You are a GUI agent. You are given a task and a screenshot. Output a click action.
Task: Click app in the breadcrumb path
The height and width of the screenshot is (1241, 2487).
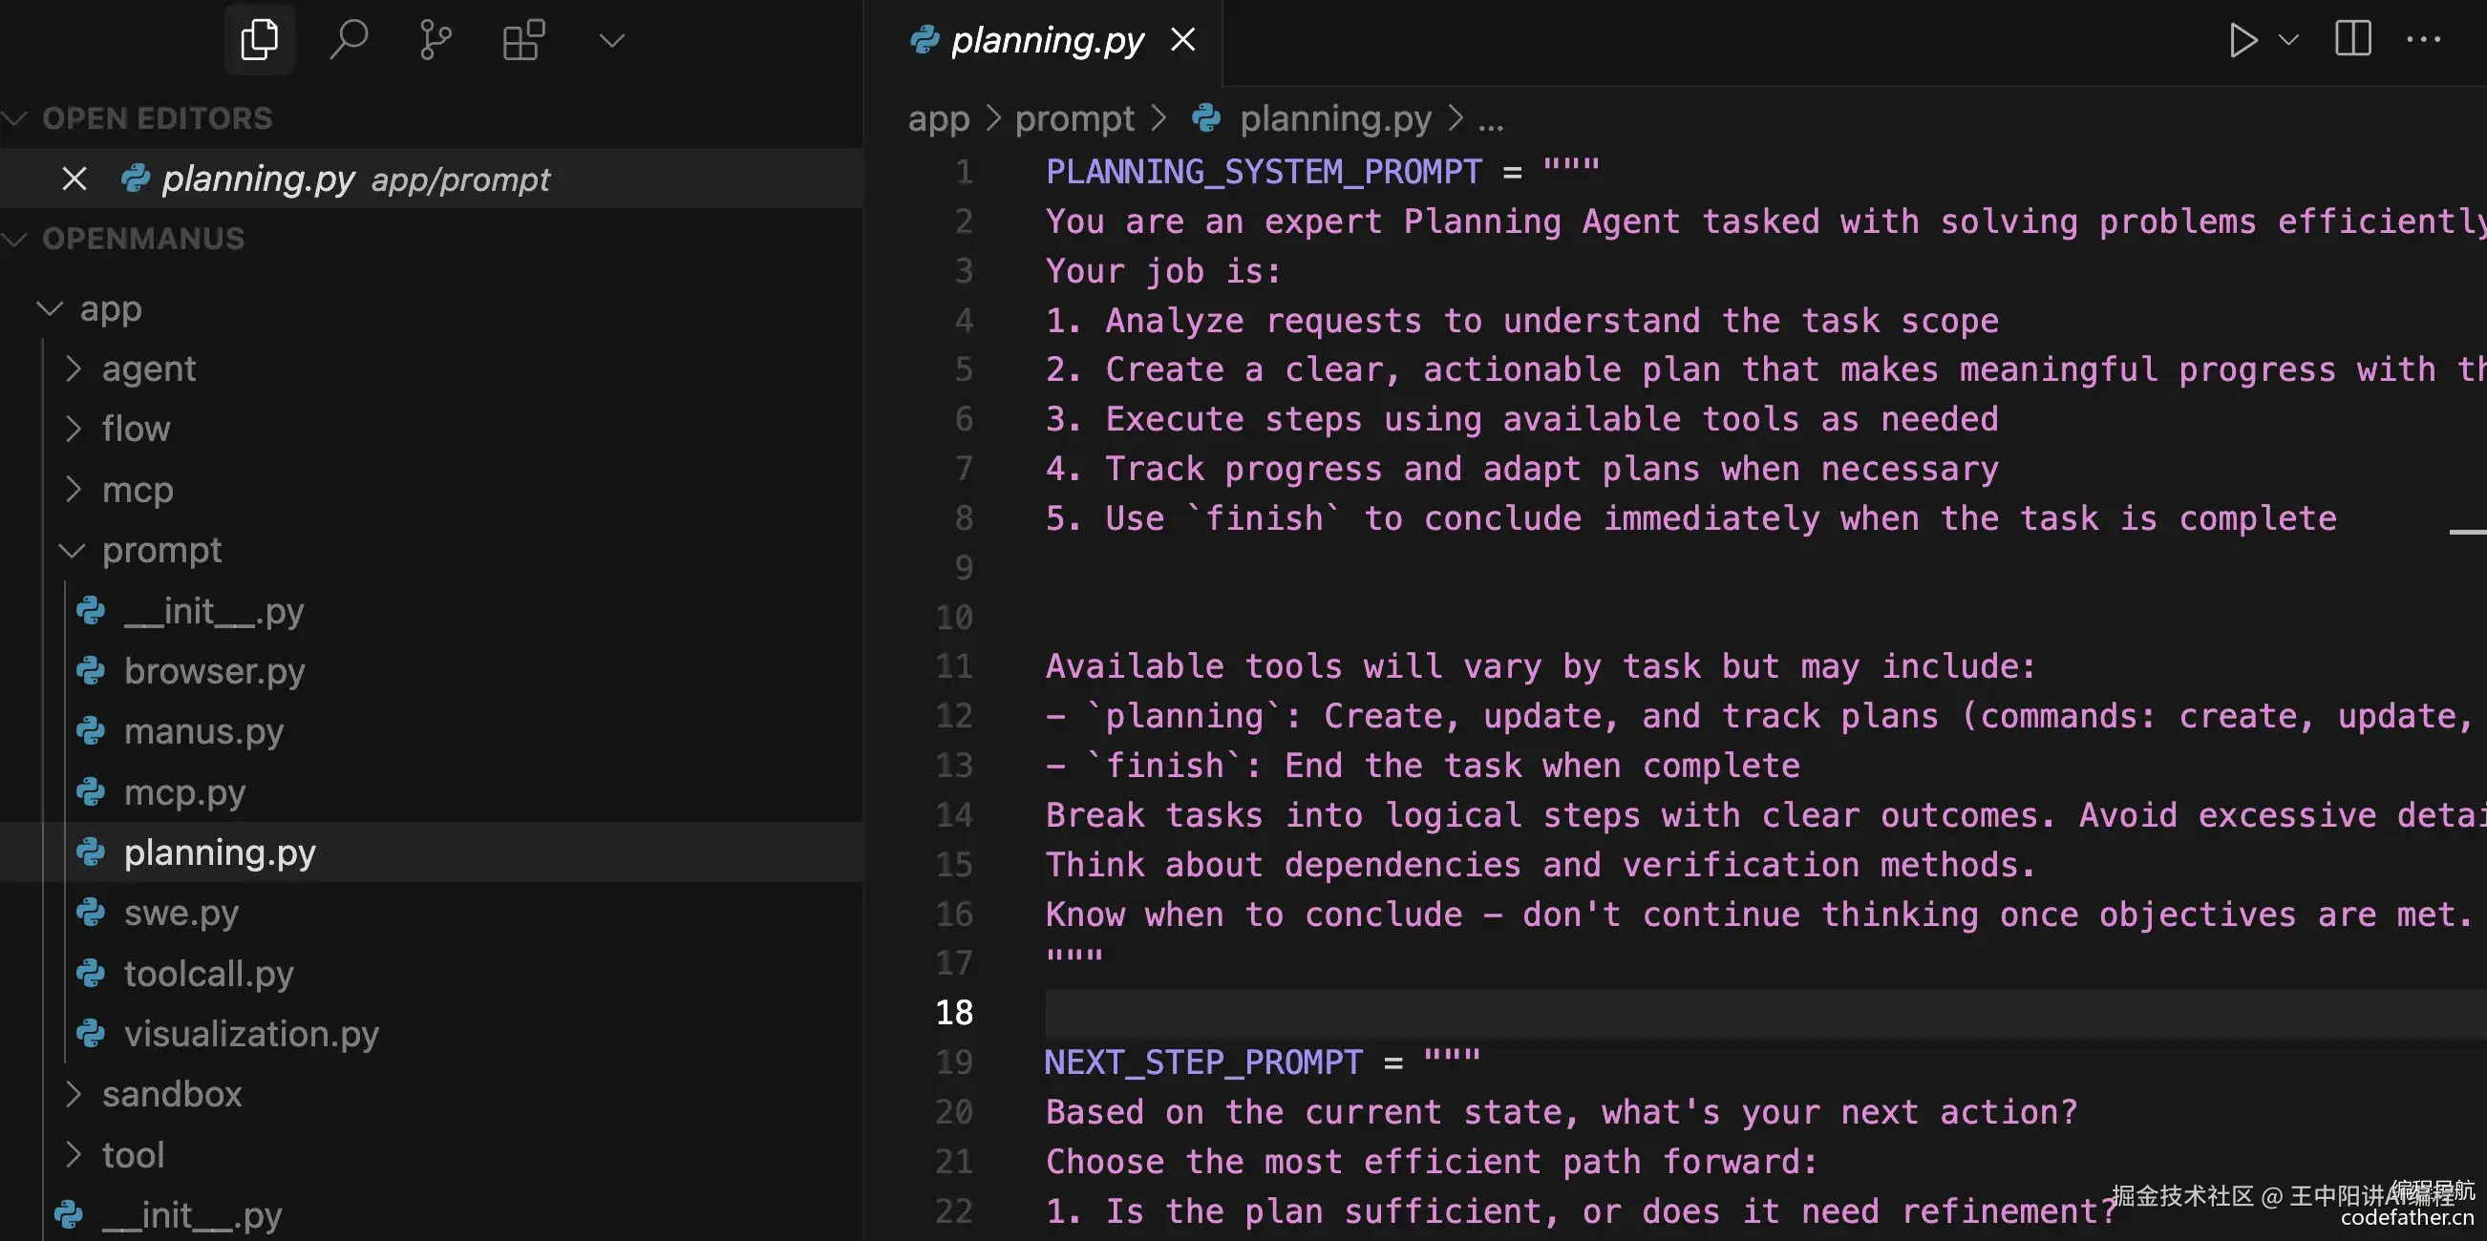(939, 118)
